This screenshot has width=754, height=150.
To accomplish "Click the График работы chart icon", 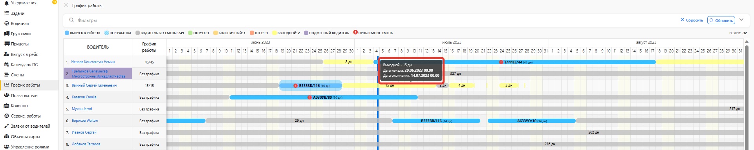I will click(x=6, y=85).
